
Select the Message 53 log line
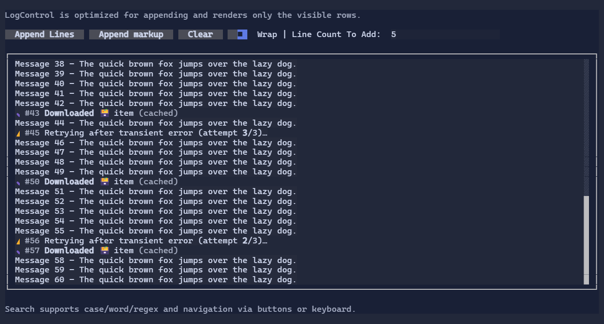click(x=156, y=211)
